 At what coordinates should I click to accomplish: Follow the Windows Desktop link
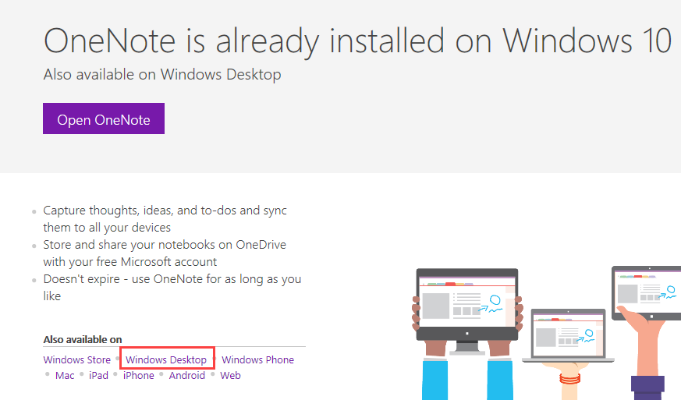[166, 360]
